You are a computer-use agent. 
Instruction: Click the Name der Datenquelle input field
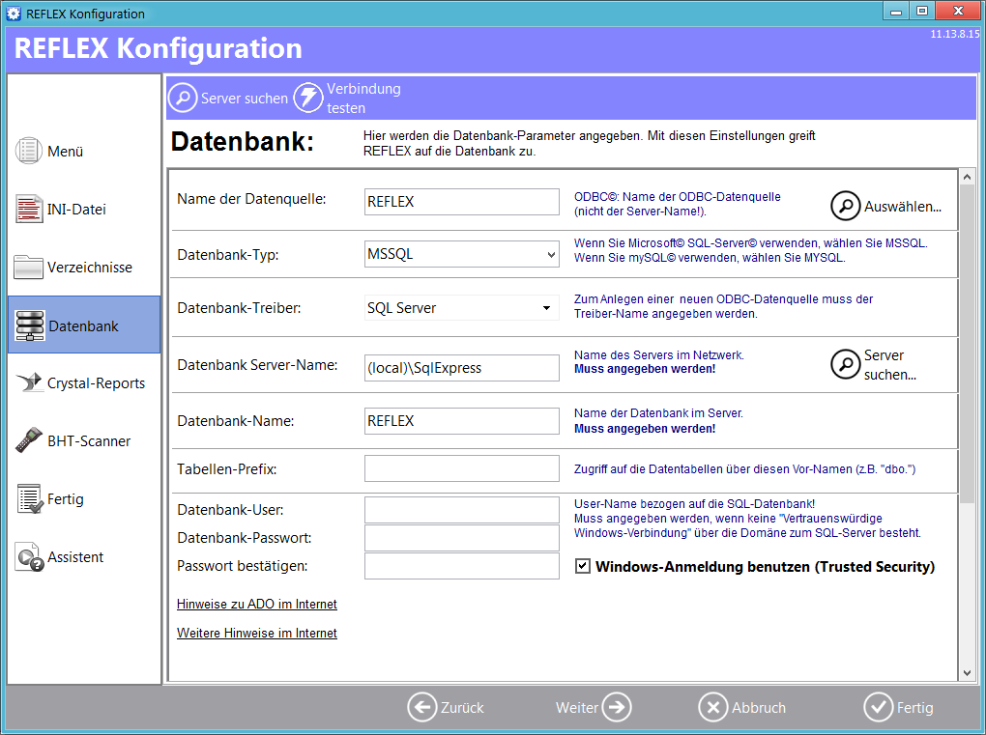[461, 202]
